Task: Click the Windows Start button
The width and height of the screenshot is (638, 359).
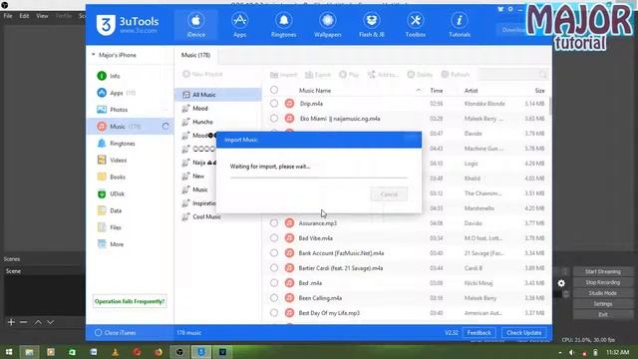Action: click(x=9, y=352)
